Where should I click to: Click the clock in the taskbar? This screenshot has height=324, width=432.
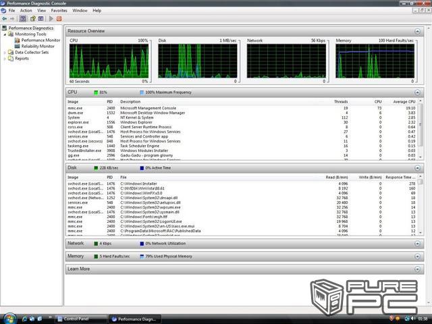point(423,319)
